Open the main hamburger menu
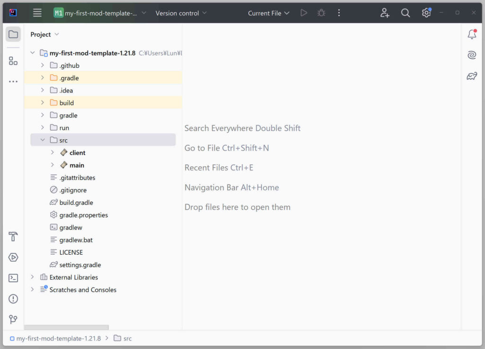The height and width of the screenshot is (349, 485). (x=37, y=13)
